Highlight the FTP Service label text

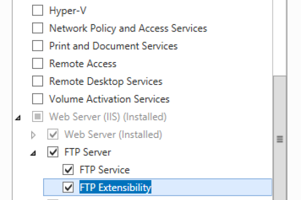pyautogui.click(x=104, y=170)
